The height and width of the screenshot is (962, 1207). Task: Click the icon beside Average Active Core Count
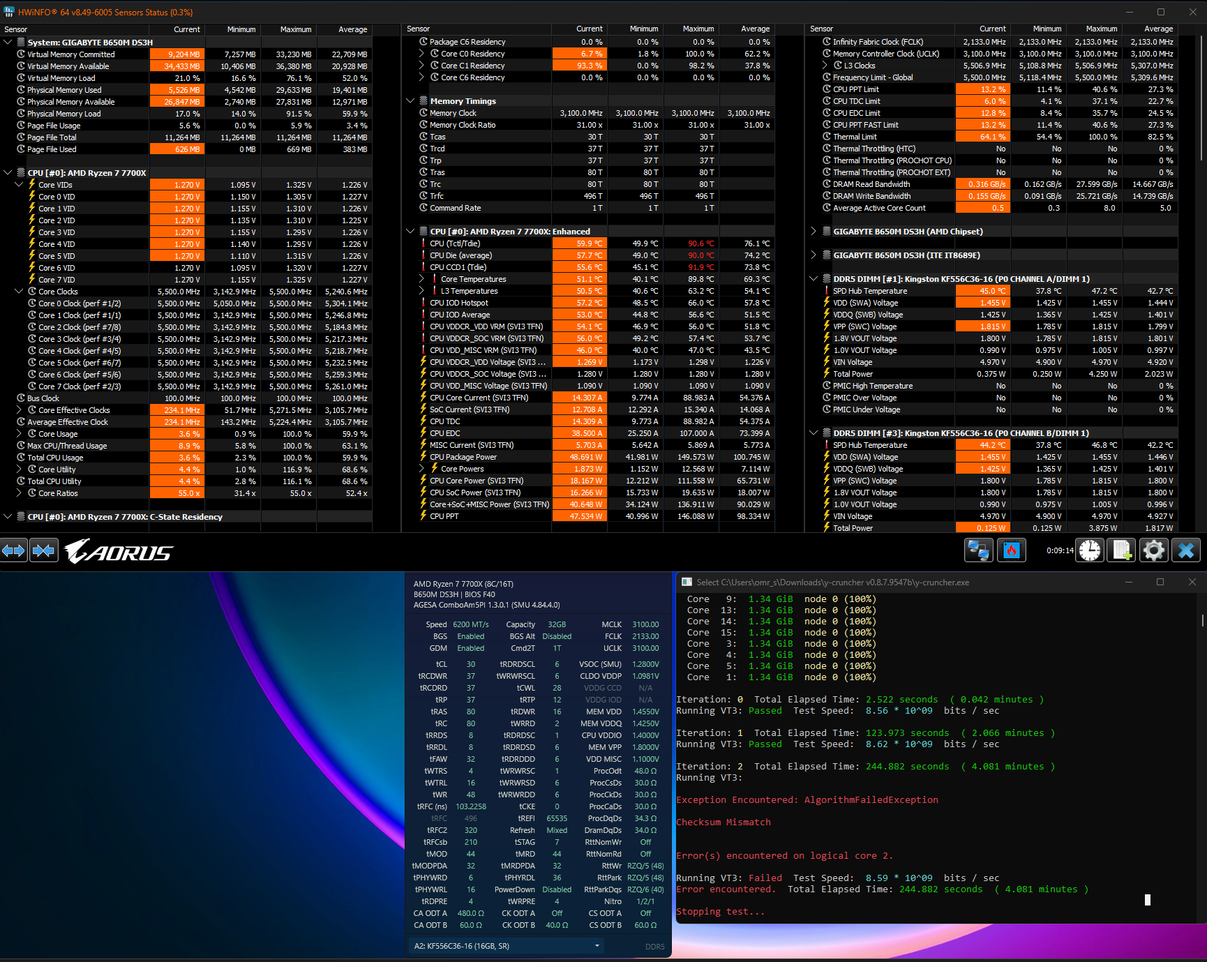click(827, 208)
